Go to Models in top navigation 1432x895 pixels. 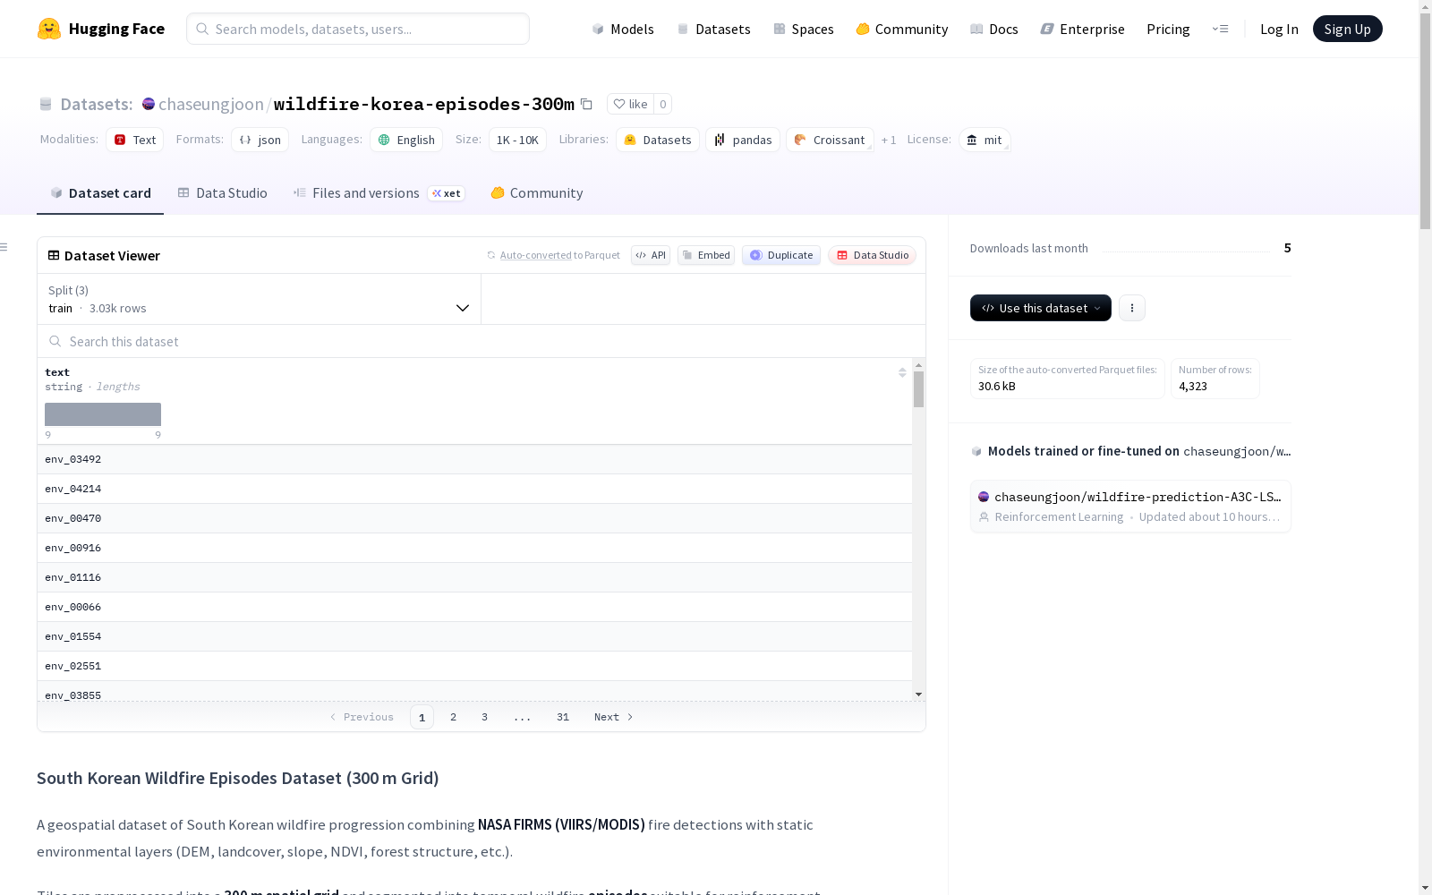[623, 29]
